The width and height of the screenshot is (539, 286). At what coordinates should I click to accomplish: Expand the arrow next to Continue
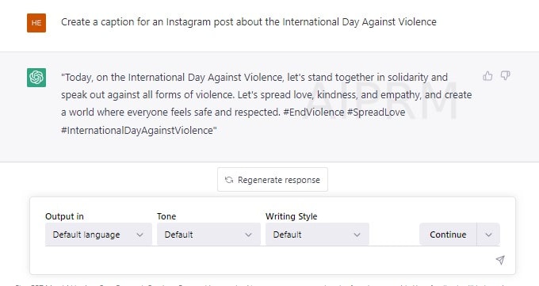pos(488,235)
